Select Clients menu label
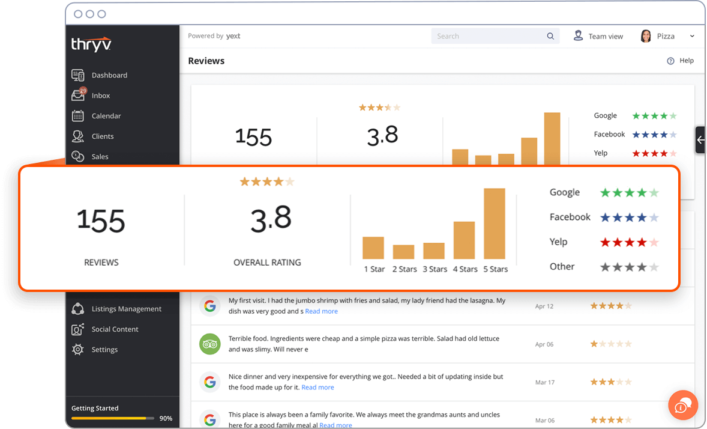 click(x=103, y=136)
